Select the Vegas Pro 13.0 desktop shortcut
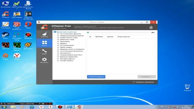 coord(28,15)
